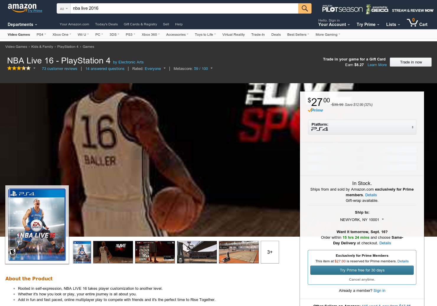
Task: Click the Video Games nav heading
Action: point(19,35)
